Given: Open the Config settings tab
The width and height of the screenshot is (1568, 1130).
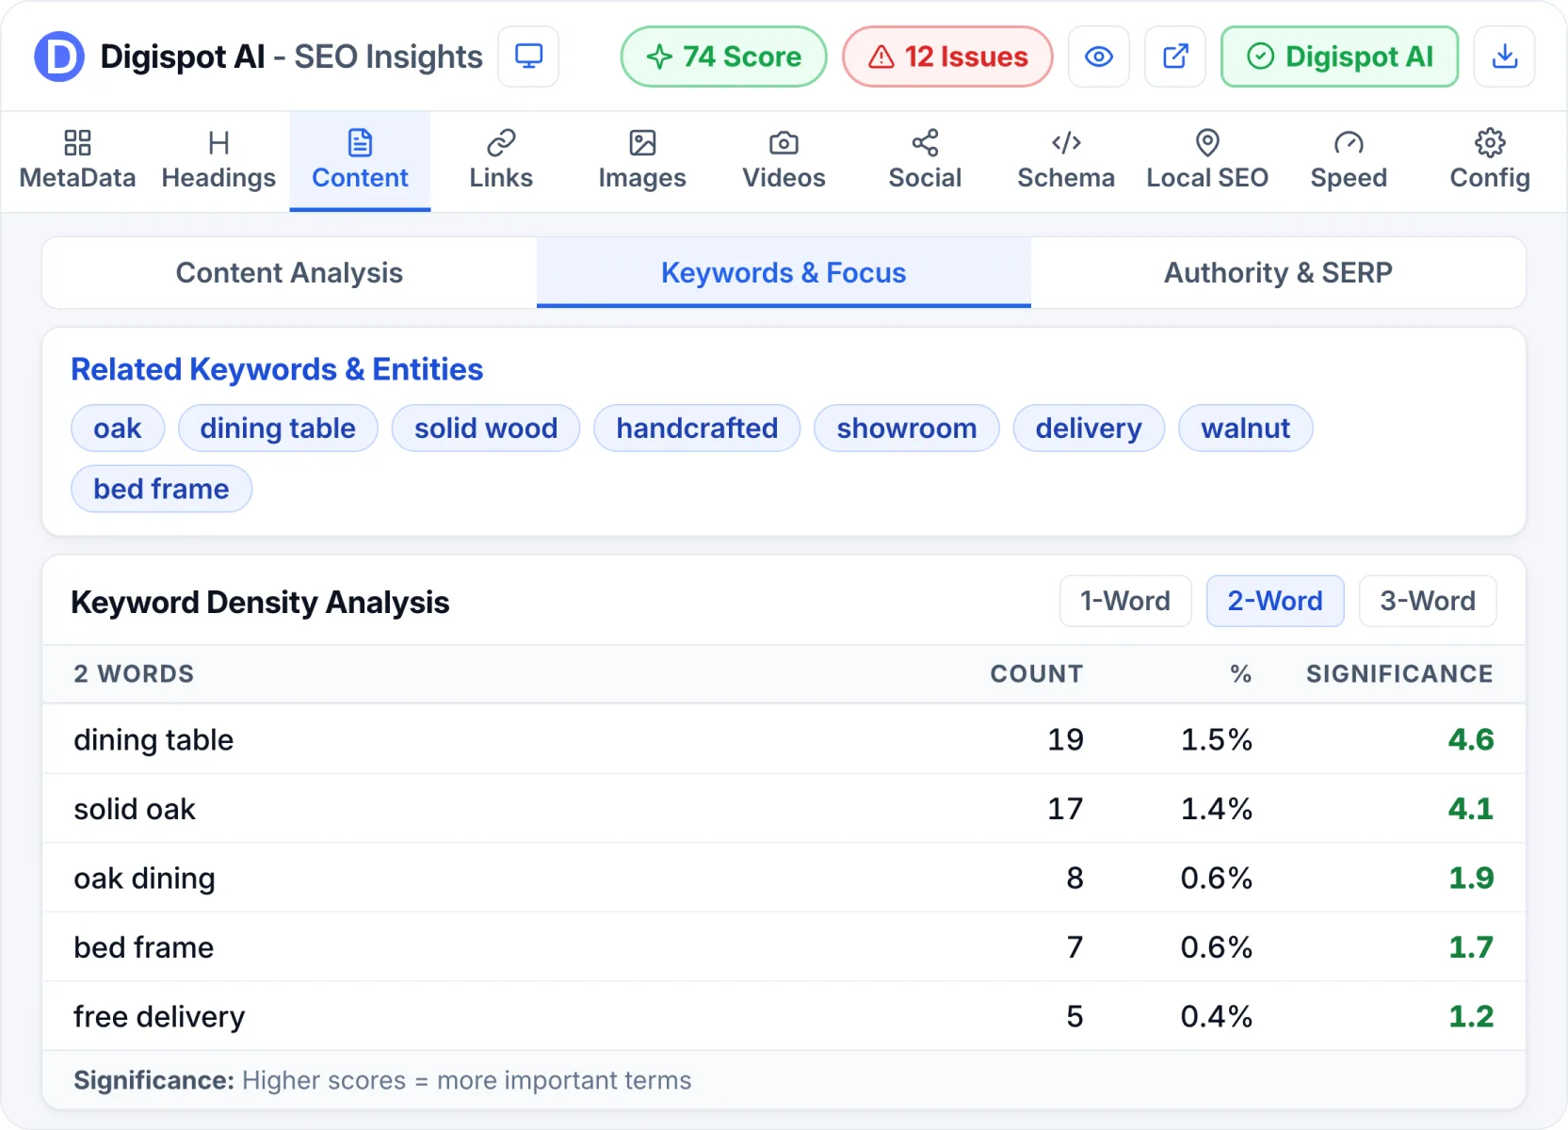Looking at the screenshot, I should [1490, 161].
